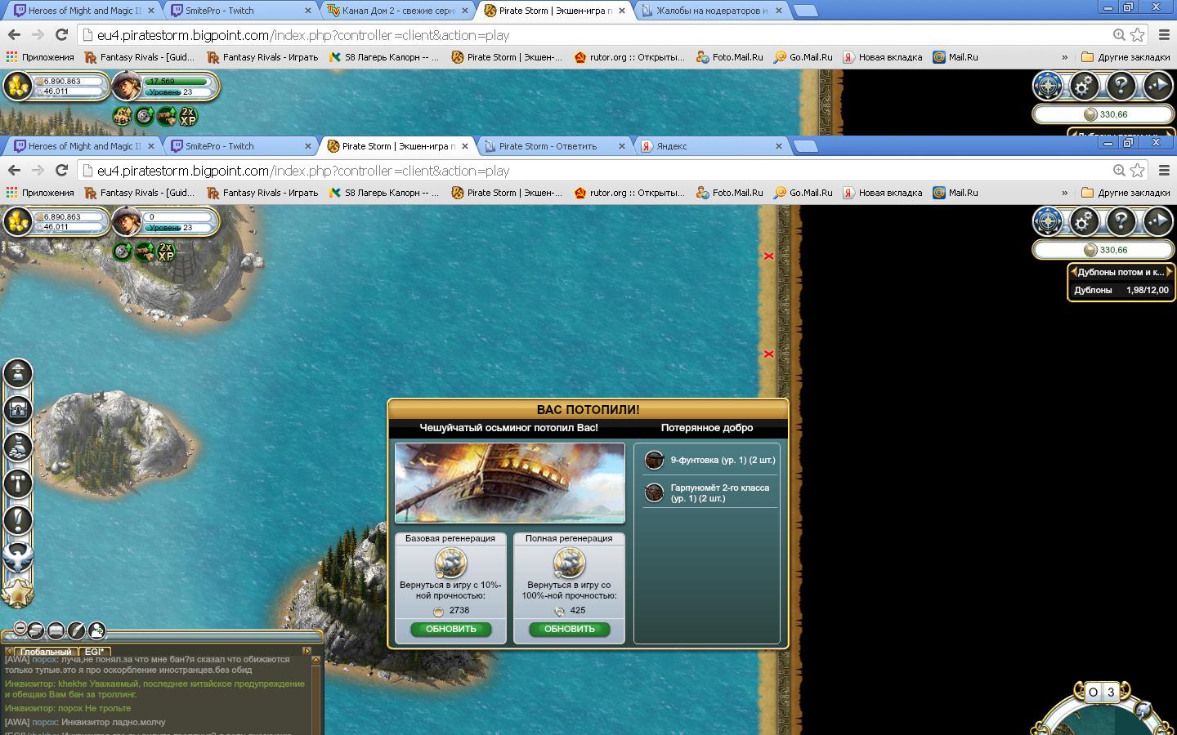Screen dimensions: 1177x735
Task: Reload the page in front window
Action: [x=61, y=170]
